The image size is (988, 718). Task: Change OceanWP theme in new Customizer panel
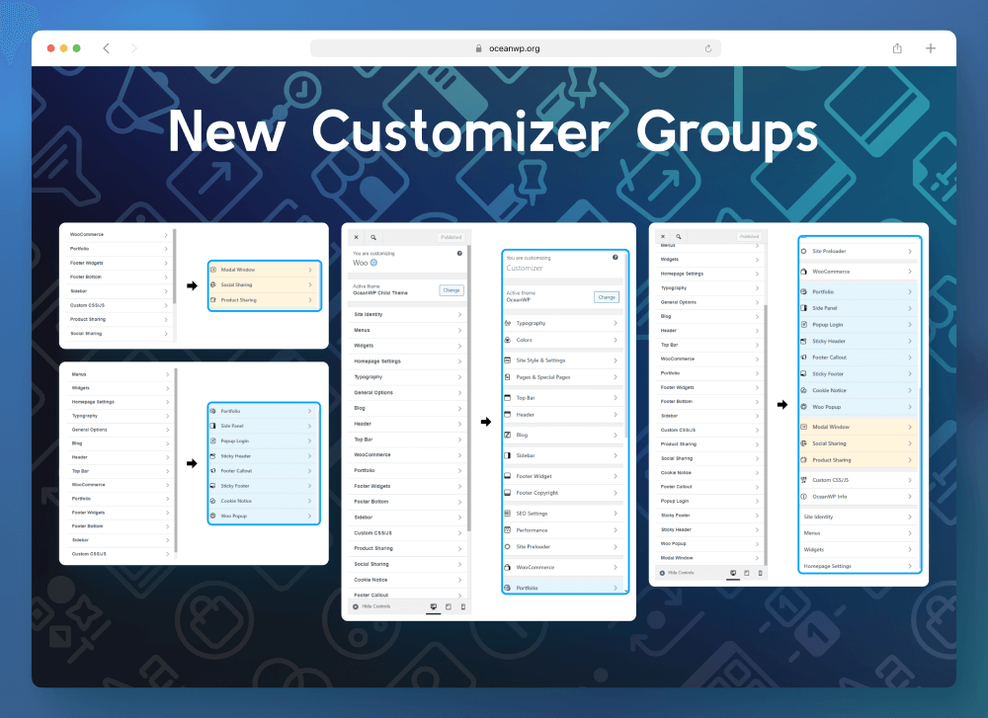[607, 297]
